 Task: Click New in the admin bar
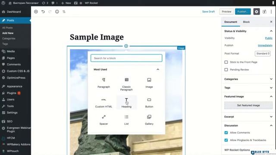click(66, 3)
